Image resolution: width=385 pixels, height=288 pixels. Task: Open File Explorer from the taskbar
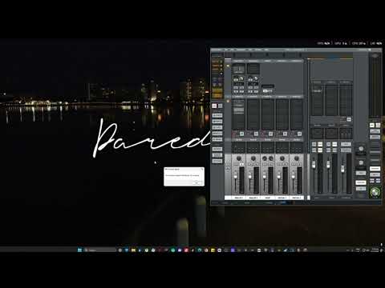133,250
